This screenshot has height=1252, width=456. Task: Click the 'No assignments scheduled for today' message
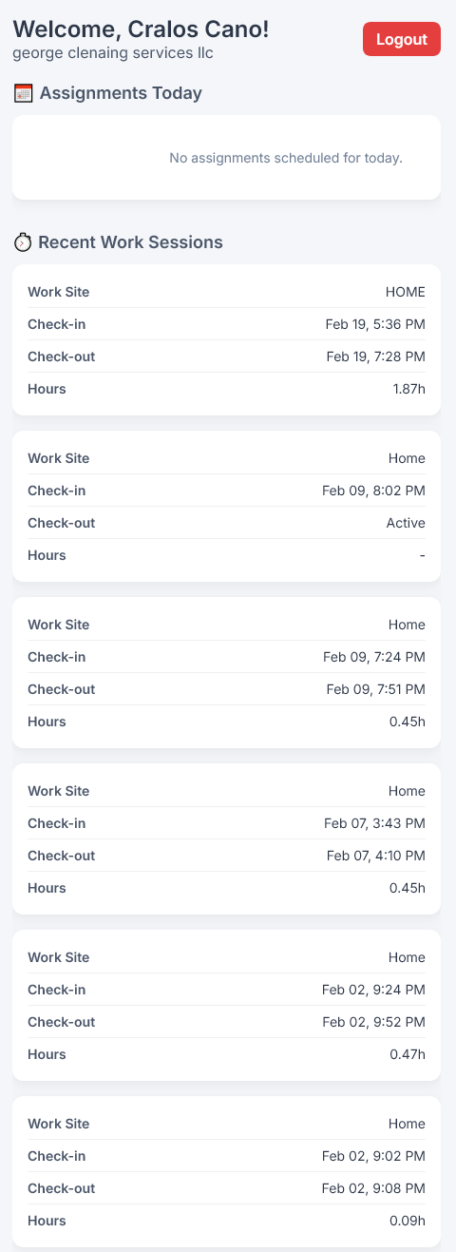click(x=286, y=158)
